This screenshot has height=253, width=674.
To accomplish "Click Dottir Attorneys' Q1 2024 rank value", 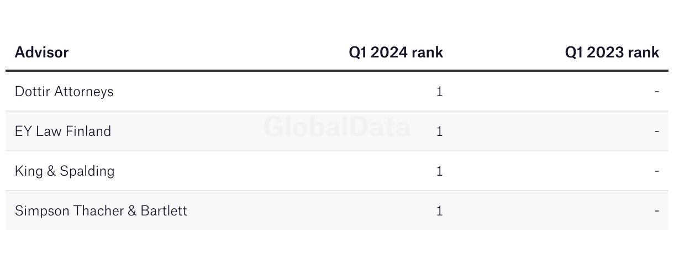I will 439,91.
